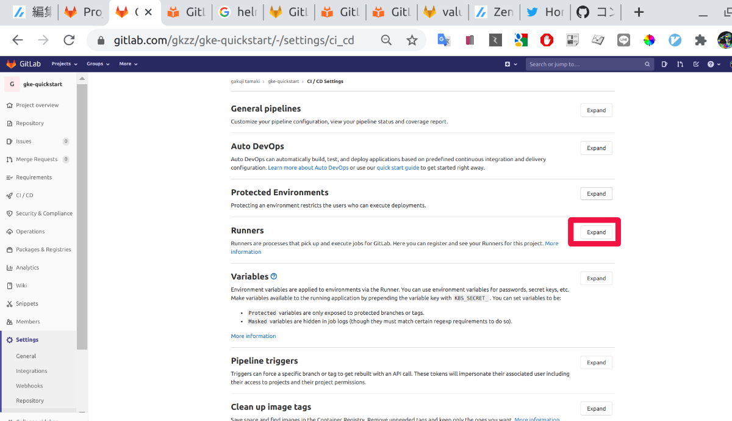Open the Groups dropdown menu
Screen dimensions: 732x421
click(x=98, y=64)
